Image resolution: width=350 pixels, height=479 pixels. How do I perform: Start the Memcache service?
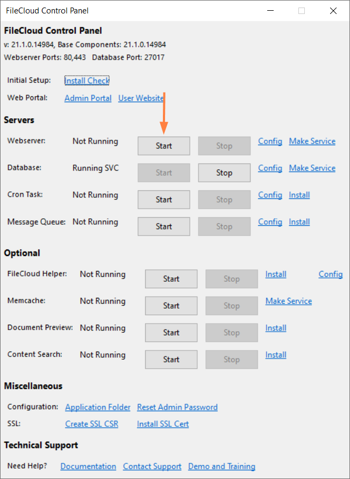click(x=171, y=305)
